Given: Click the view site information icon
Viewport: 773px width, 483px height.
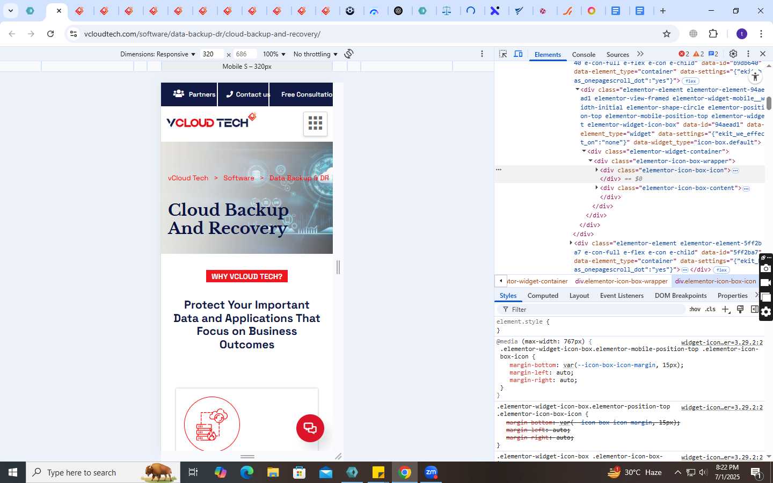Looking at the screenshot, I should coord(74,34).
